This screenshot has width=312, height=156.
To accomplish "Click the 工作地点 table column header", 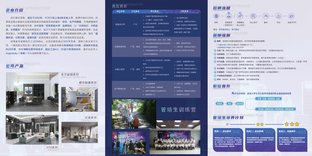I will [x=135, y=12].
